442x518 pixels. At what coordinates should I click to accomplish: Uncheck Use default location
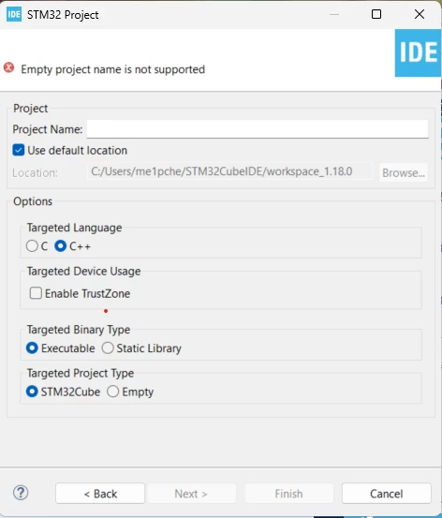(x=19, y=150)
